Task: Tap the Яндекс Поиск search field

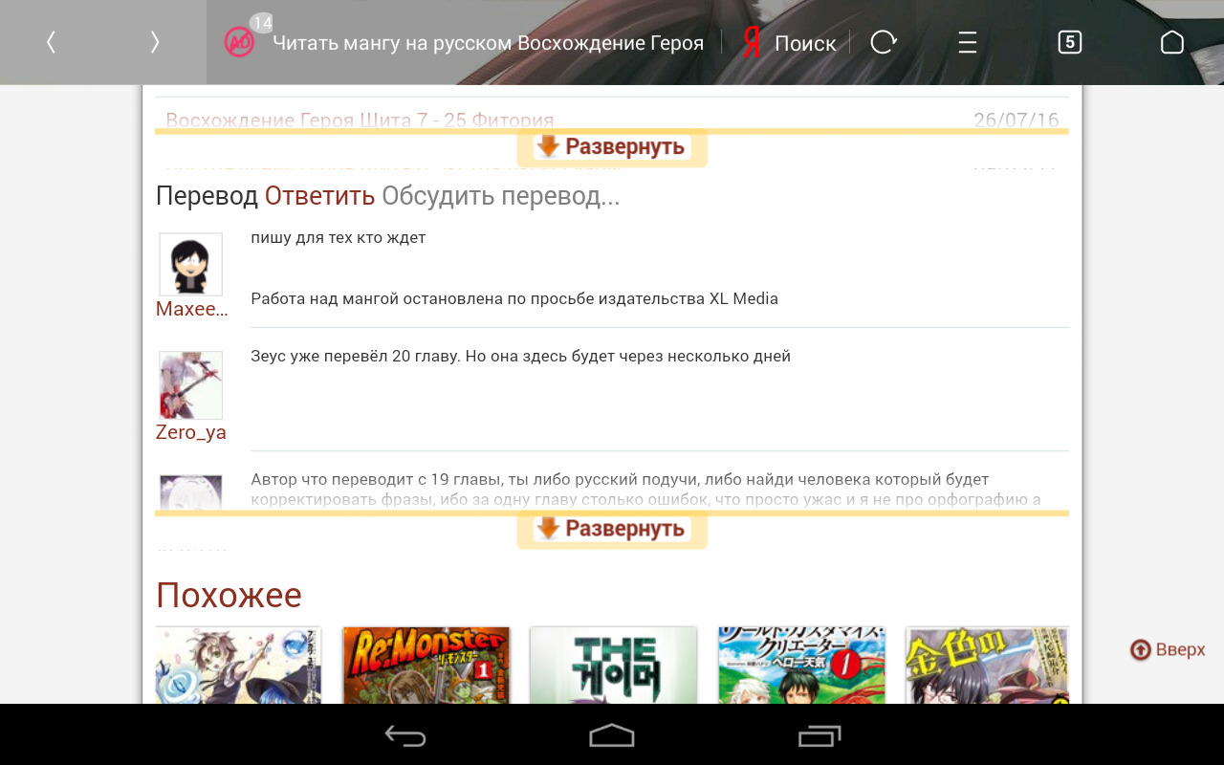Action: coord(791,43)
